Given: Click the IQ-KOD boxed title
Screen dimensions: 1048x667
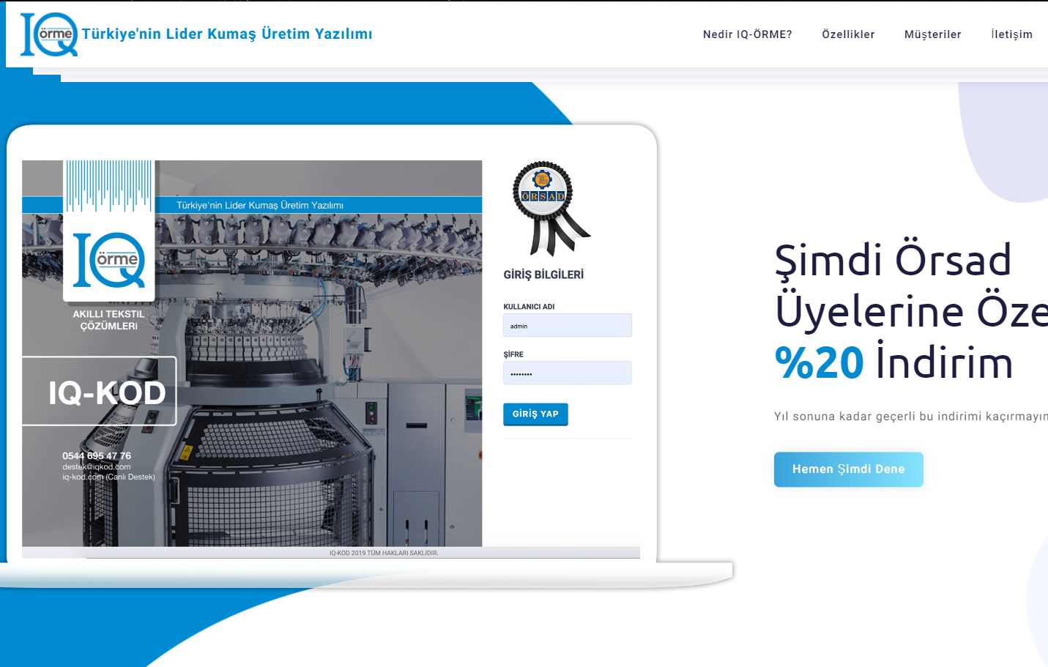Looking at the screenshot, I should 100,392.
